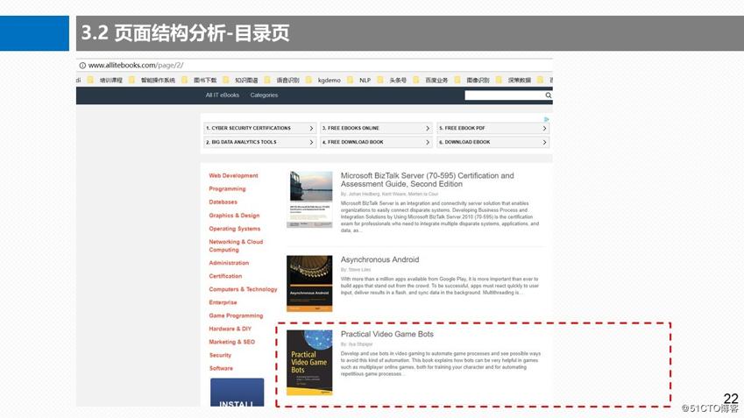Open the Practical Video Game Bots title
The height and width of the screenshot is (418, 744).
(x=386, y=335)
